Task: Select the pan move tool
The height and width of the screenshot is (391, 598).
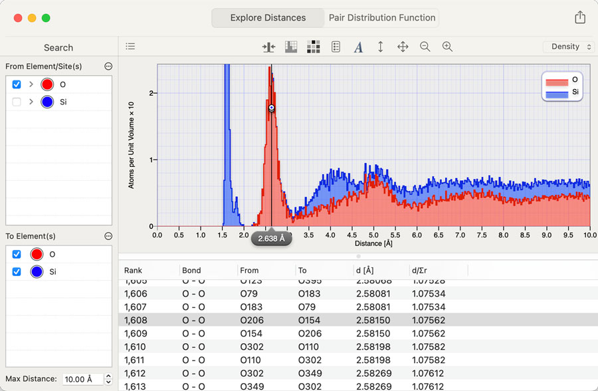Action: pos(403,47)
